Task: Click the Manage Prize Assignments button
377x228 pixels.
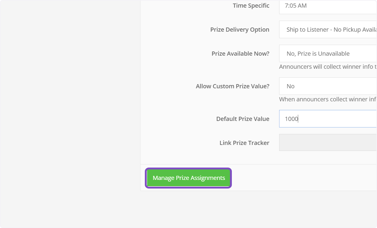Action: pyautogui.click(x=188, y=178)
